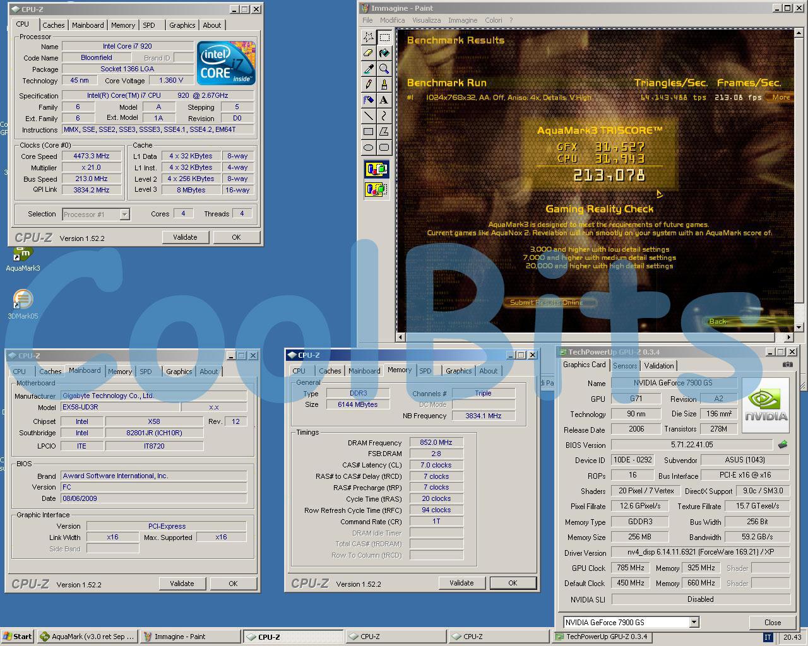
Task: Open the AquaMark3 desktop shortcut
Action: point(23,259)
